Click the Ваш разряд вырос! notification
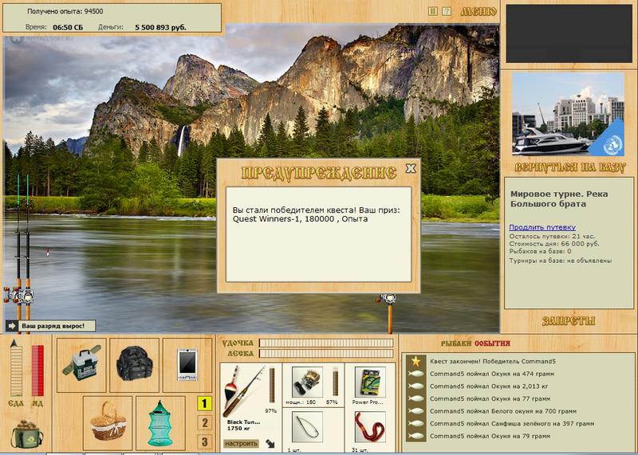Screen dimensions: 638x455 (53, 326)
